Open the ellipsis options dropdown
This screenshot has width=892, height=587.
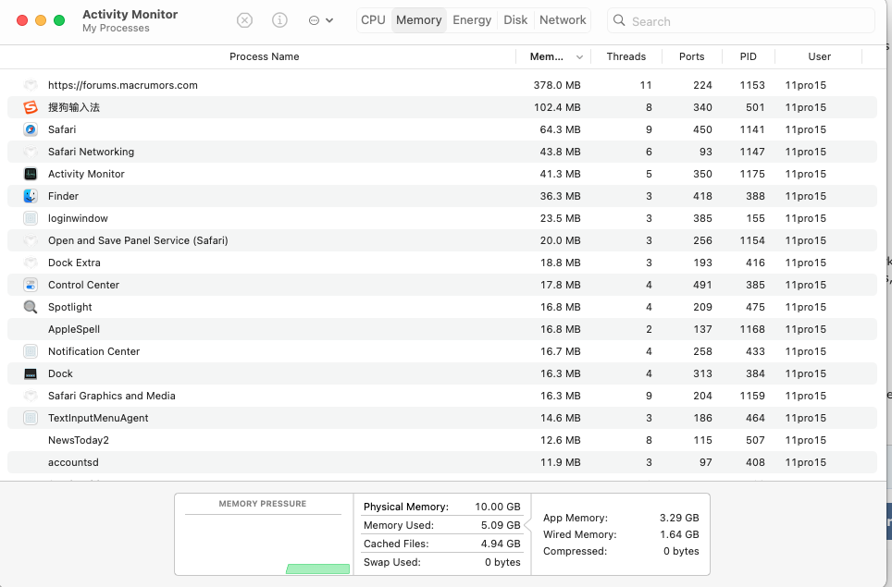click(320, 20)
